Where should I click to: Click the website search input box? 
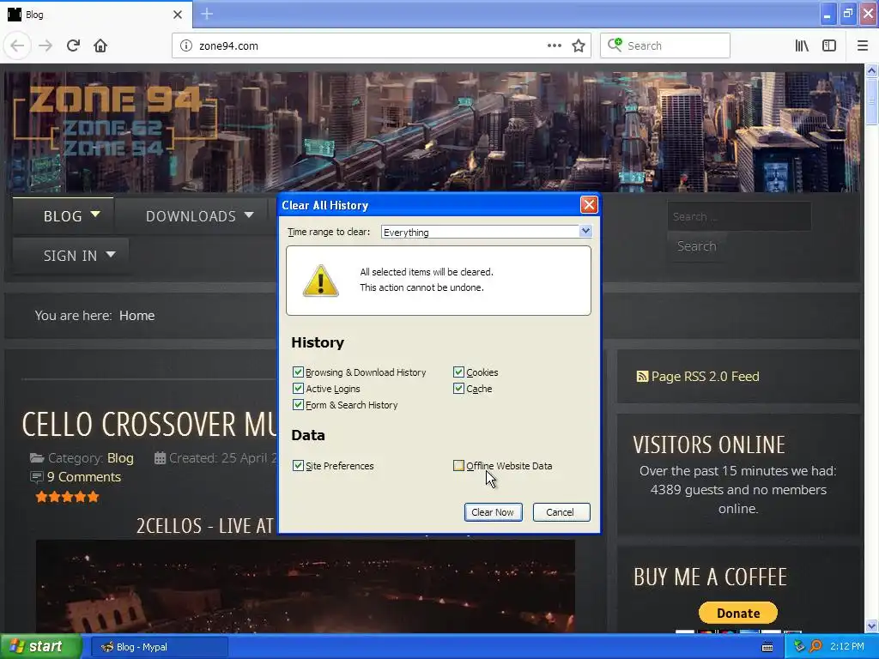point(739,216)
